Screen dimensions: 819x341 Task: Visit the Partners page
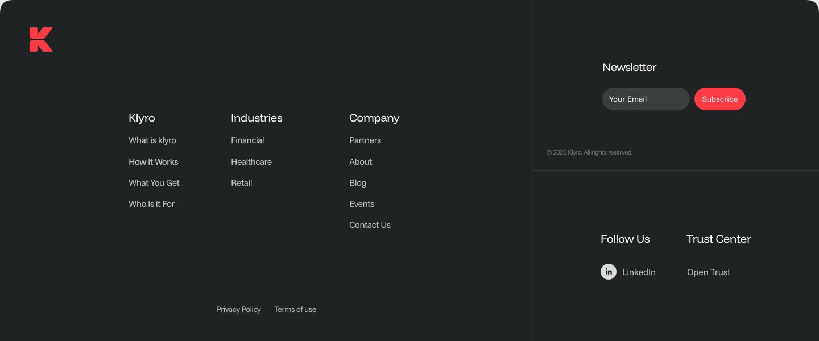tap(365, 140)
